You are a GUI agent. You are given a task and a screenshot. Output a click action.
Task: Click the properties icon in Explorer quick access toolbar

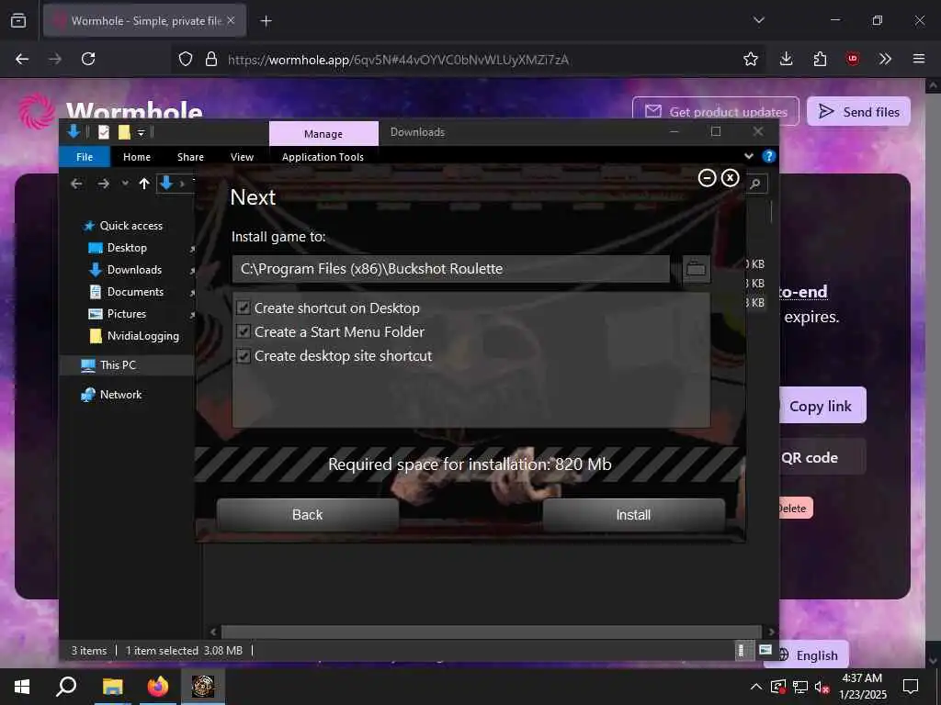click(x=104, y=132)
